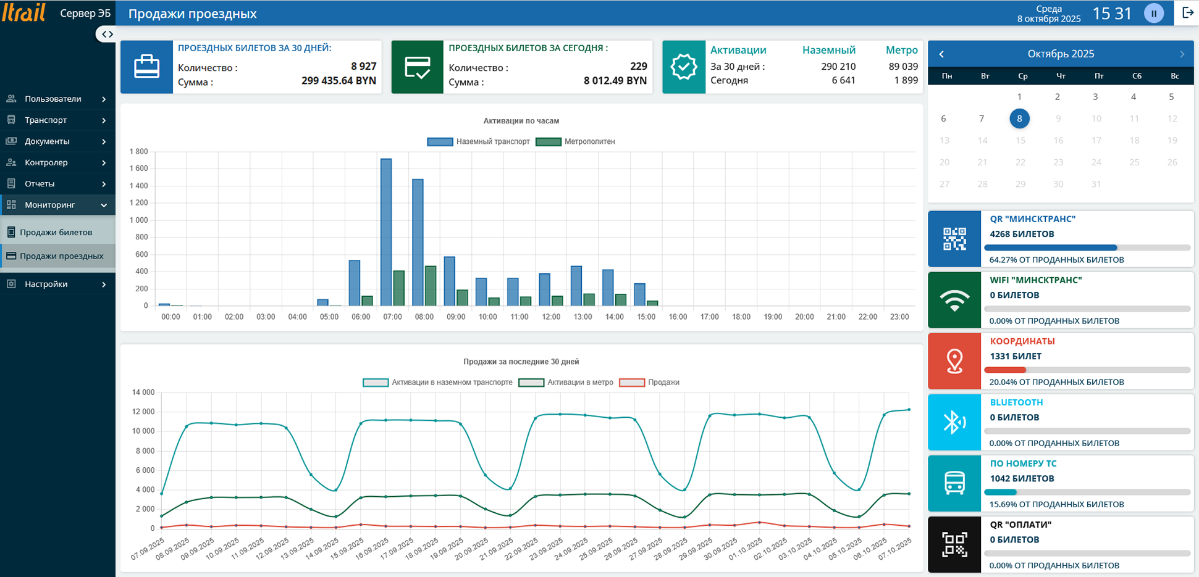Select Продажи проездных menu item
1199x577 pixels.
tap(61, 256)
